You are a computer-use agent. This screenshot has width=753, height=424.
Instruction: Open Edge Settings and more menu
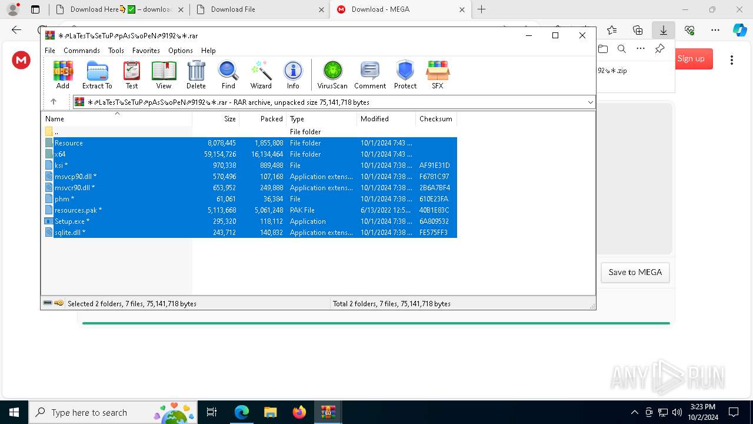coord(715,30)
